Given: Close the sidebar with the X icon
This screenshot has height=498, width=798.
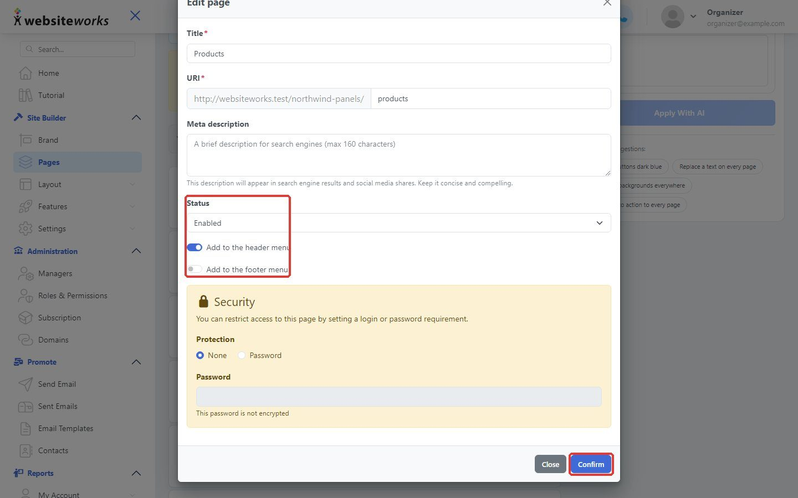Looking at the screenshot, I should tap(135, 15).
